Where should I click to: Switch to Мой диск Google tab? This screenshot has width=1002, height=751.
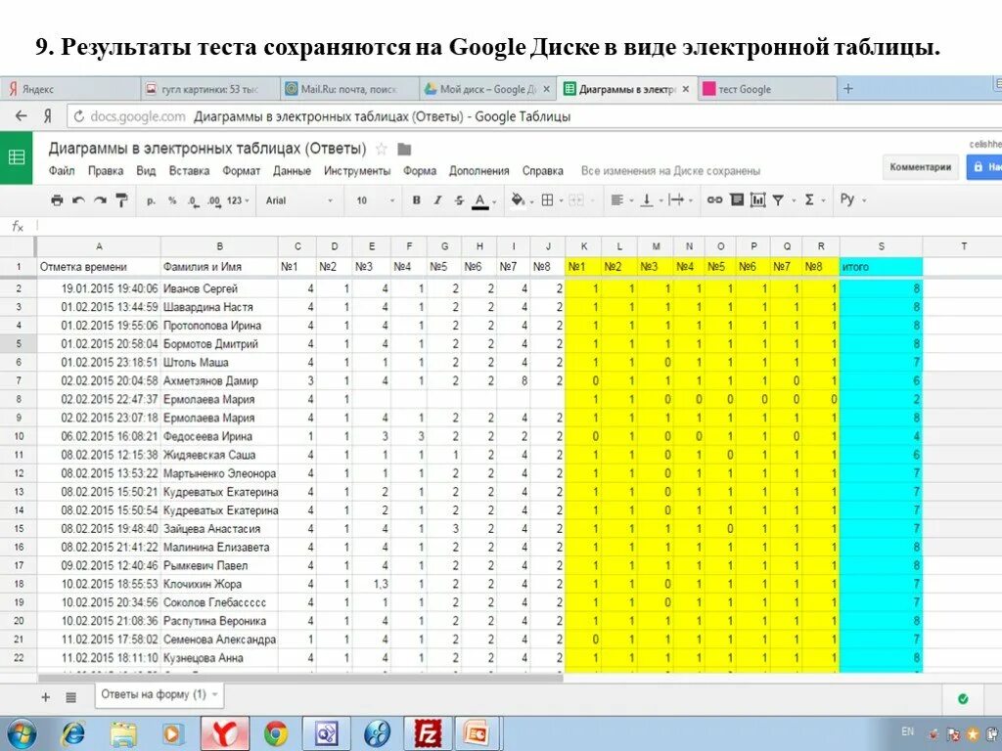point(488,89)
